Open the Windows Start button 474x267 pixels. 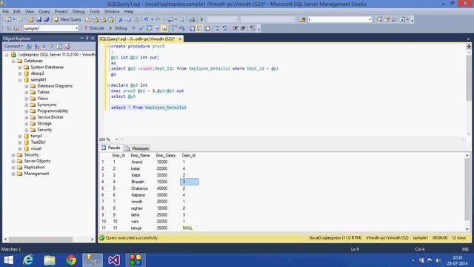[x=8, y=260]
